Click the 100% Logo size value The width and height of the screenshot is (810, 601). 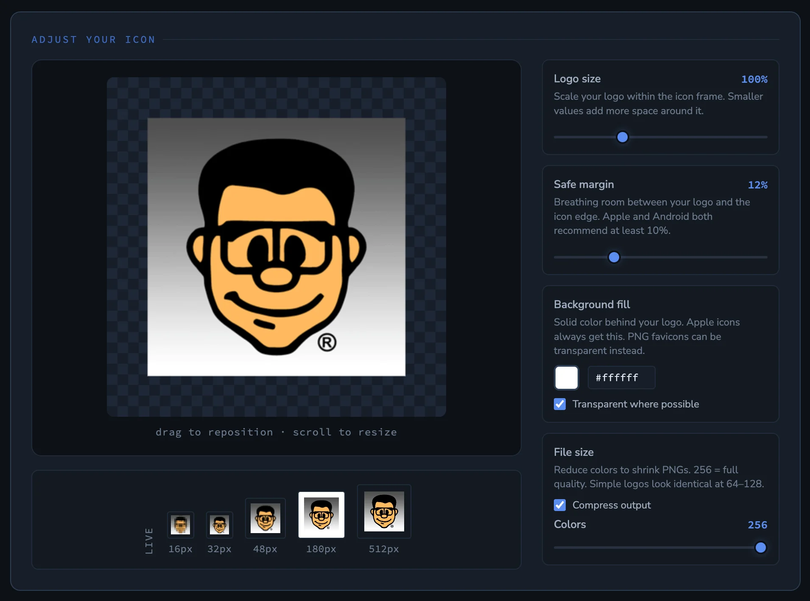tap(754, 79)
